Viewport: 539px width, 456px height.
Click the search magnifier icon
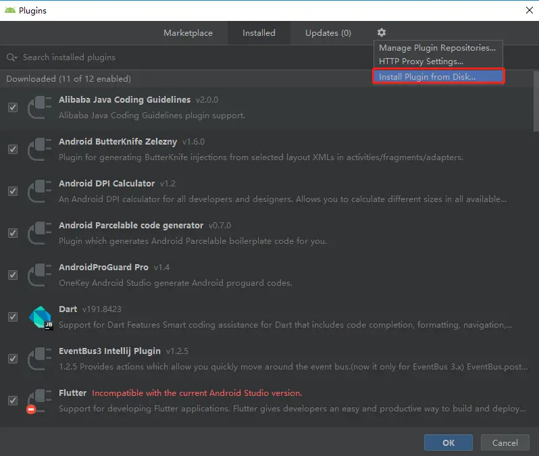click(11, 57)
